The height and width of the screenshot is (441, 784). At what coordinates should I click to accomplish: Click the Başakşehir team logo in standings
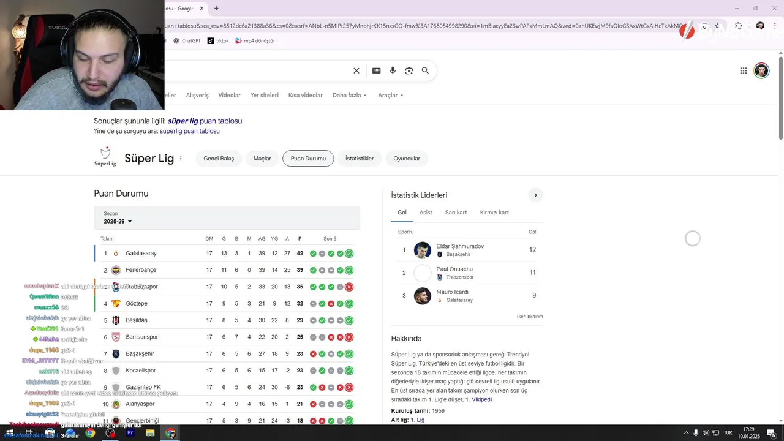pos(116,354)
